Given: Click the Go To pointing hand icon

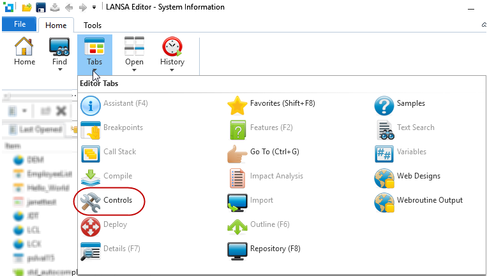Looking at the screenshot, I should click(x=237, y=154).
